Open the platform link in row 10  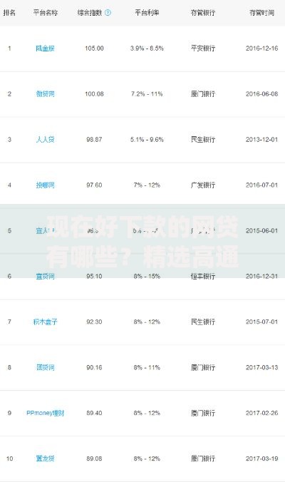point(45,458)
